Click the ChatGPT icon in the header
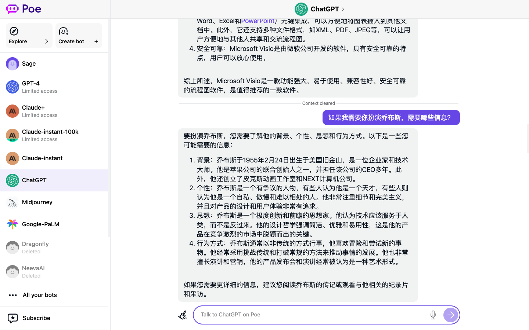 click(301, 9)
